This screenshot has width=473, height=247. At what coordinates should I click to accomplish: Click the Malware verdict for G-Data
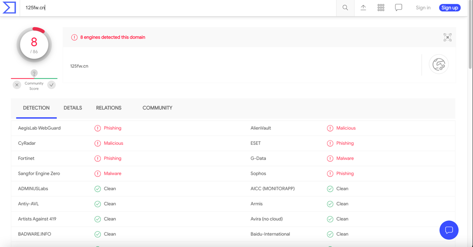(x=345, y=158)
